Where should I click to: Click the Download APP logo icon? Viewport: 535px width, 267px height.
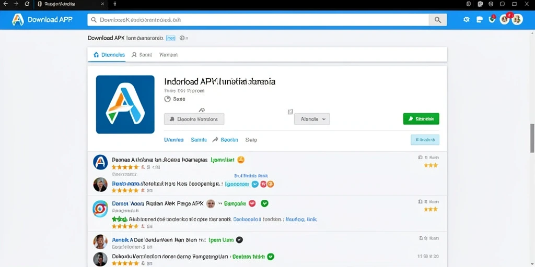[x=18, y=20]
